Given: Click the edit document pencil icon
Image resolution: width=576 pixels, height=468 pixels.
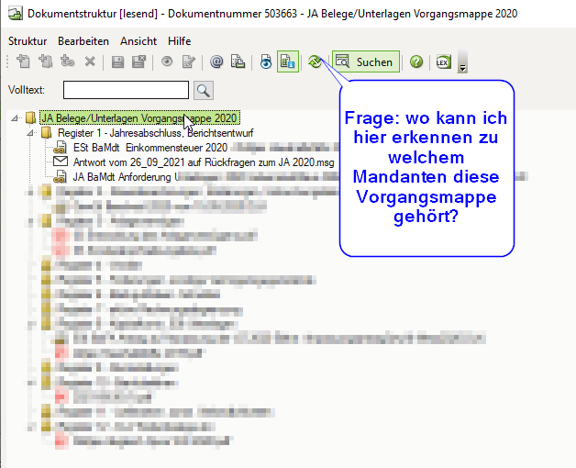Looking at the screenshot, I should tap(188, 61).
